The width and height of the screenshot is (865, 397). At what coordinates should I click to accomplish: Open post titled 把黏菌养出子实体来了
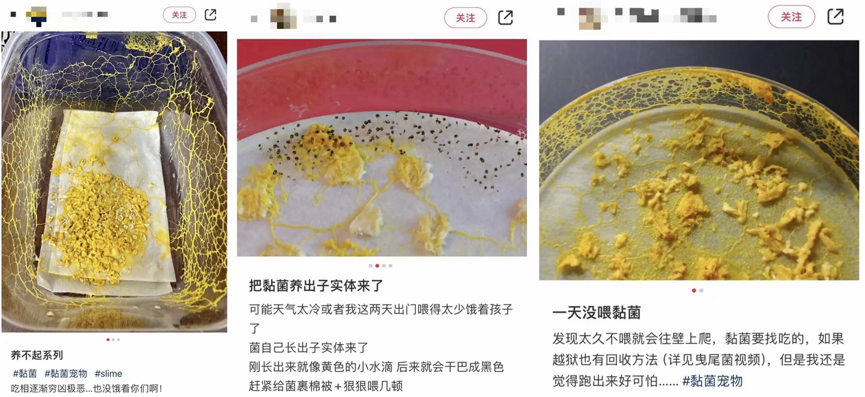(x=315, y=286)
